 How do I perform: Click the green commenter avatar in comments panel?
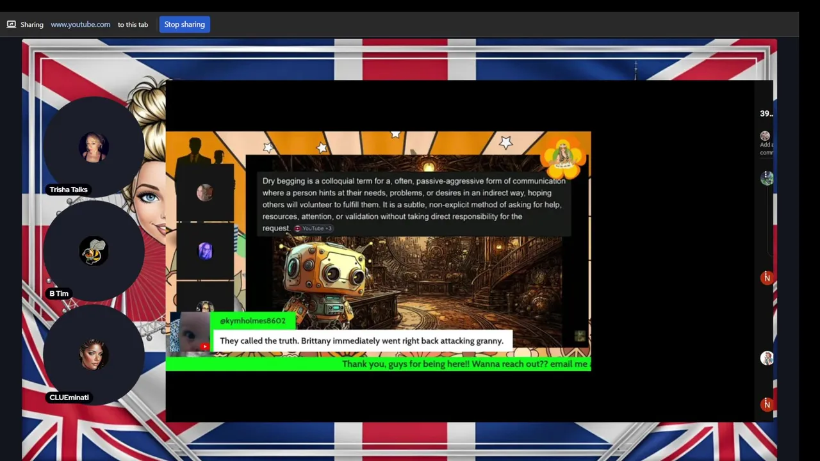[767, 179]
